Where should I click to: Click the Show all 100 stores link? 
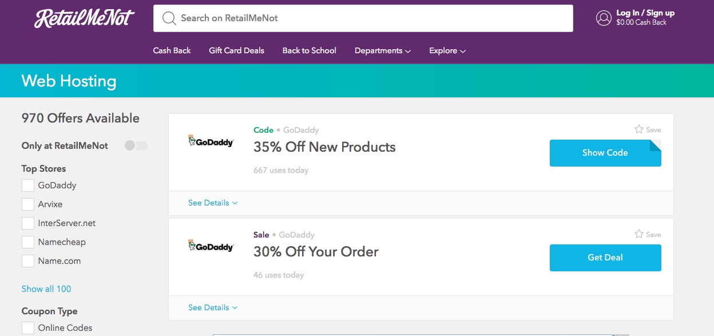[46, 289]
